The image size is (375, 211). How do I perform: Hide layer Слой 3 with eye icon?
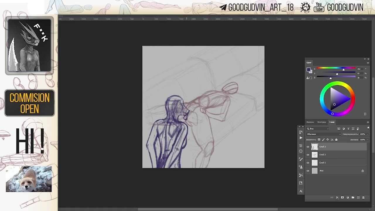pyautogui.click(x=308, y=147)
